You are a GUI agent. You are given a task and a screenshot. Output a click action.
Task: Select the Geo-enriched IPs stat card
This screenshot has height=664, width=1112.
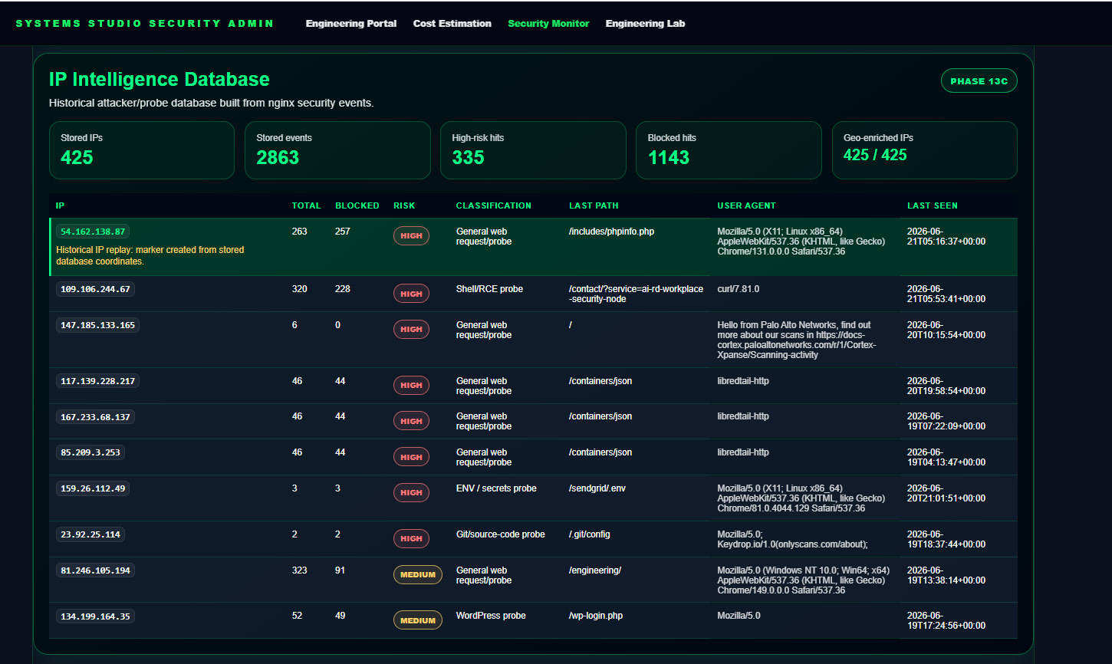(925, 150)
